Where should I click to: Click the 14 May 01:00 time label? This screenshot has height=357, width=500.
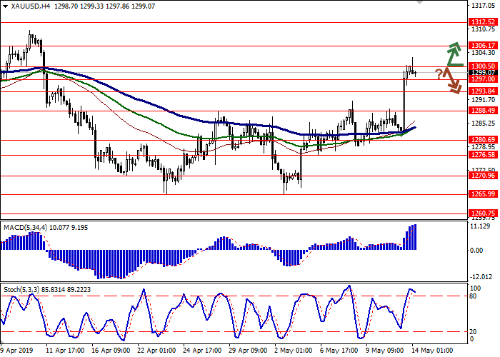(x=431, y=351)
